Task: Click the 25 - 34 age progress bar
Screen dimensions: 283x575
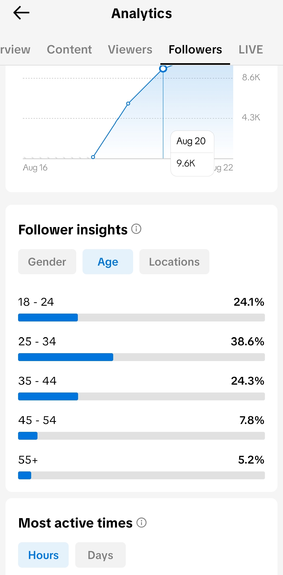Action: [141, 357]
